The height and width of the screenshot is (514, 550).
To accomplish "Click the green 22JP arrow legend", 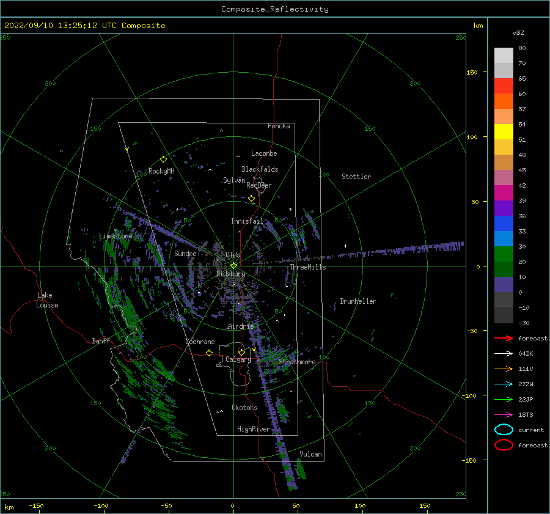I will point(504,399).
